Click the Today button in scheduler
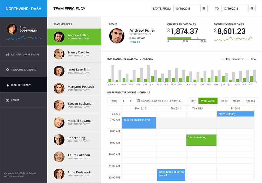 pos(114,101)
